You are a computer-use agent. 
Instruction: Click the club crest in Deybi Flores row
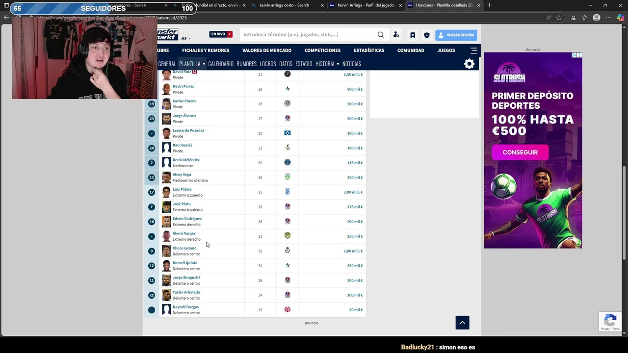(288, 89)
